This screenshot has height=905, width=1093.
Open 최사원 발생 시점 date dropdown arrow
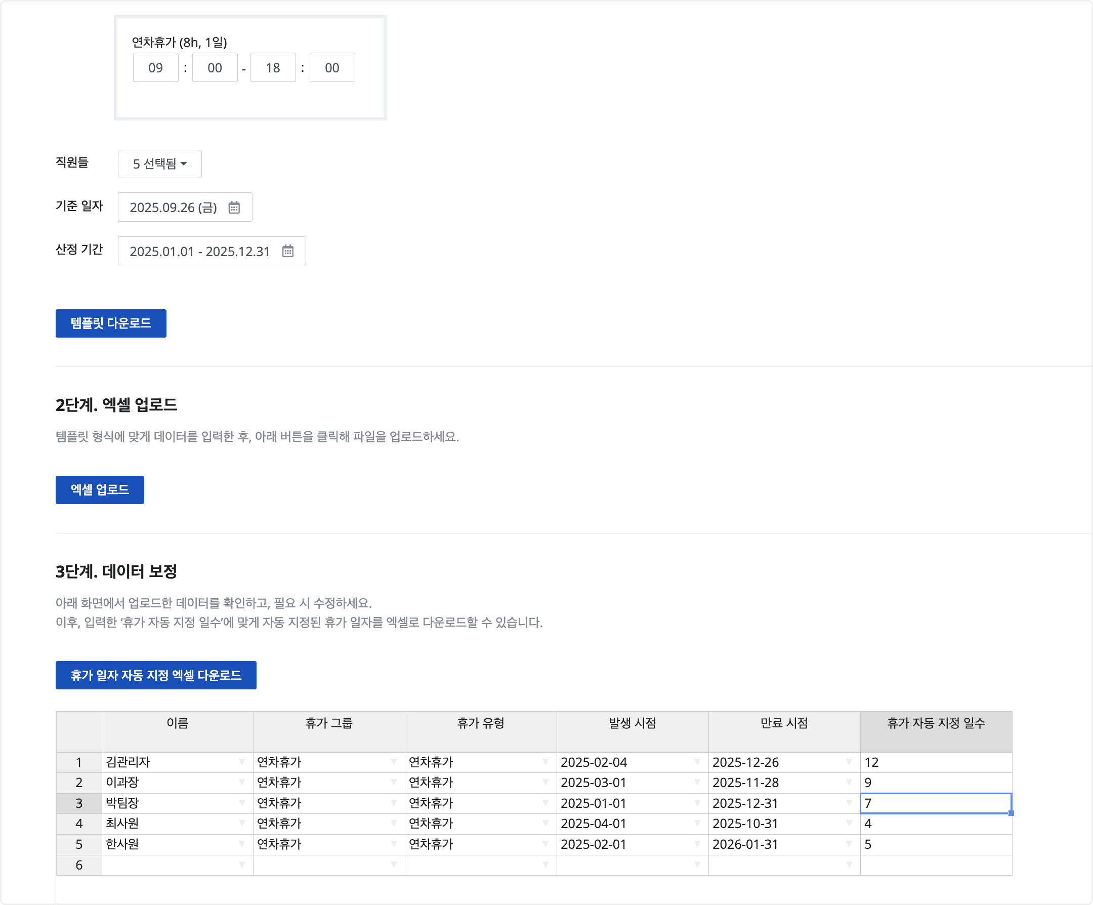point(697,823)
